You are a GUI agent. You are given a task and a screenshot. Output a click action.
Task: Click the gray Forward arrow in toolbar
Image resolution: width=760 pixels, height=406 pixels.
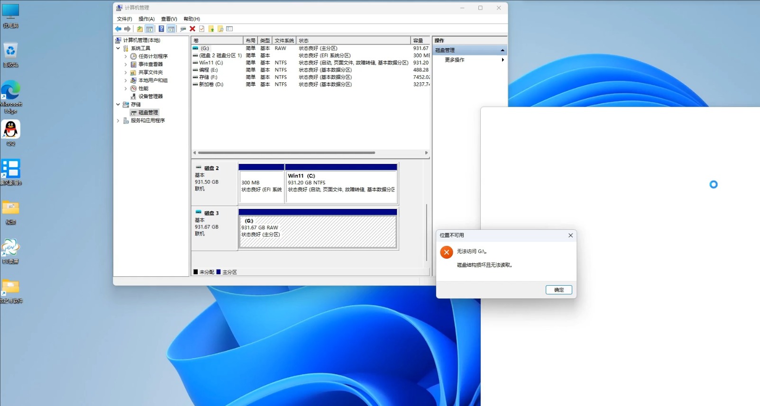[127, 29]
